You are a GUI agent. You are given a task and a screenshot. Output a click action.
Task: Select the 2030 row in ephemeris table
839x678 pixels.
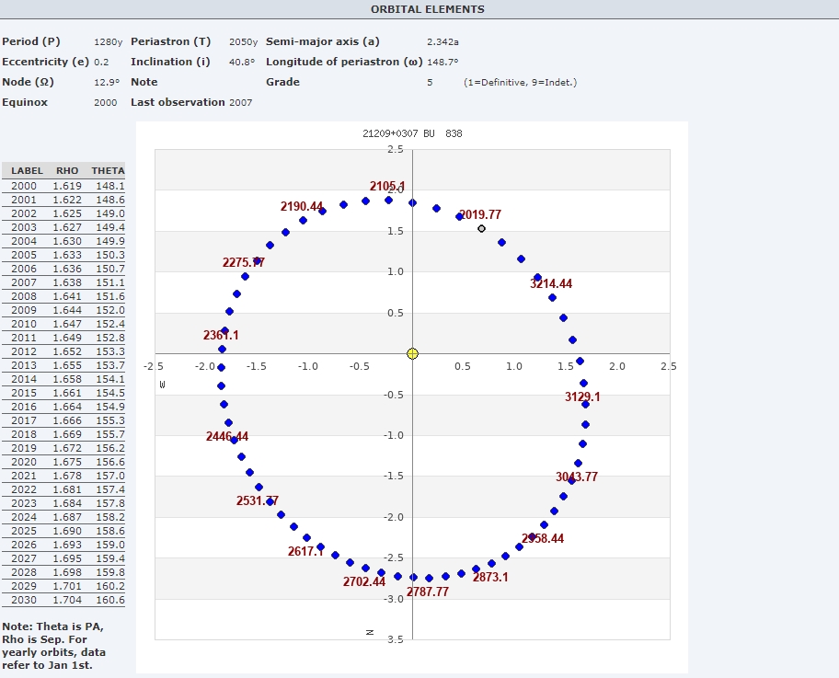[x=63, y=600]
